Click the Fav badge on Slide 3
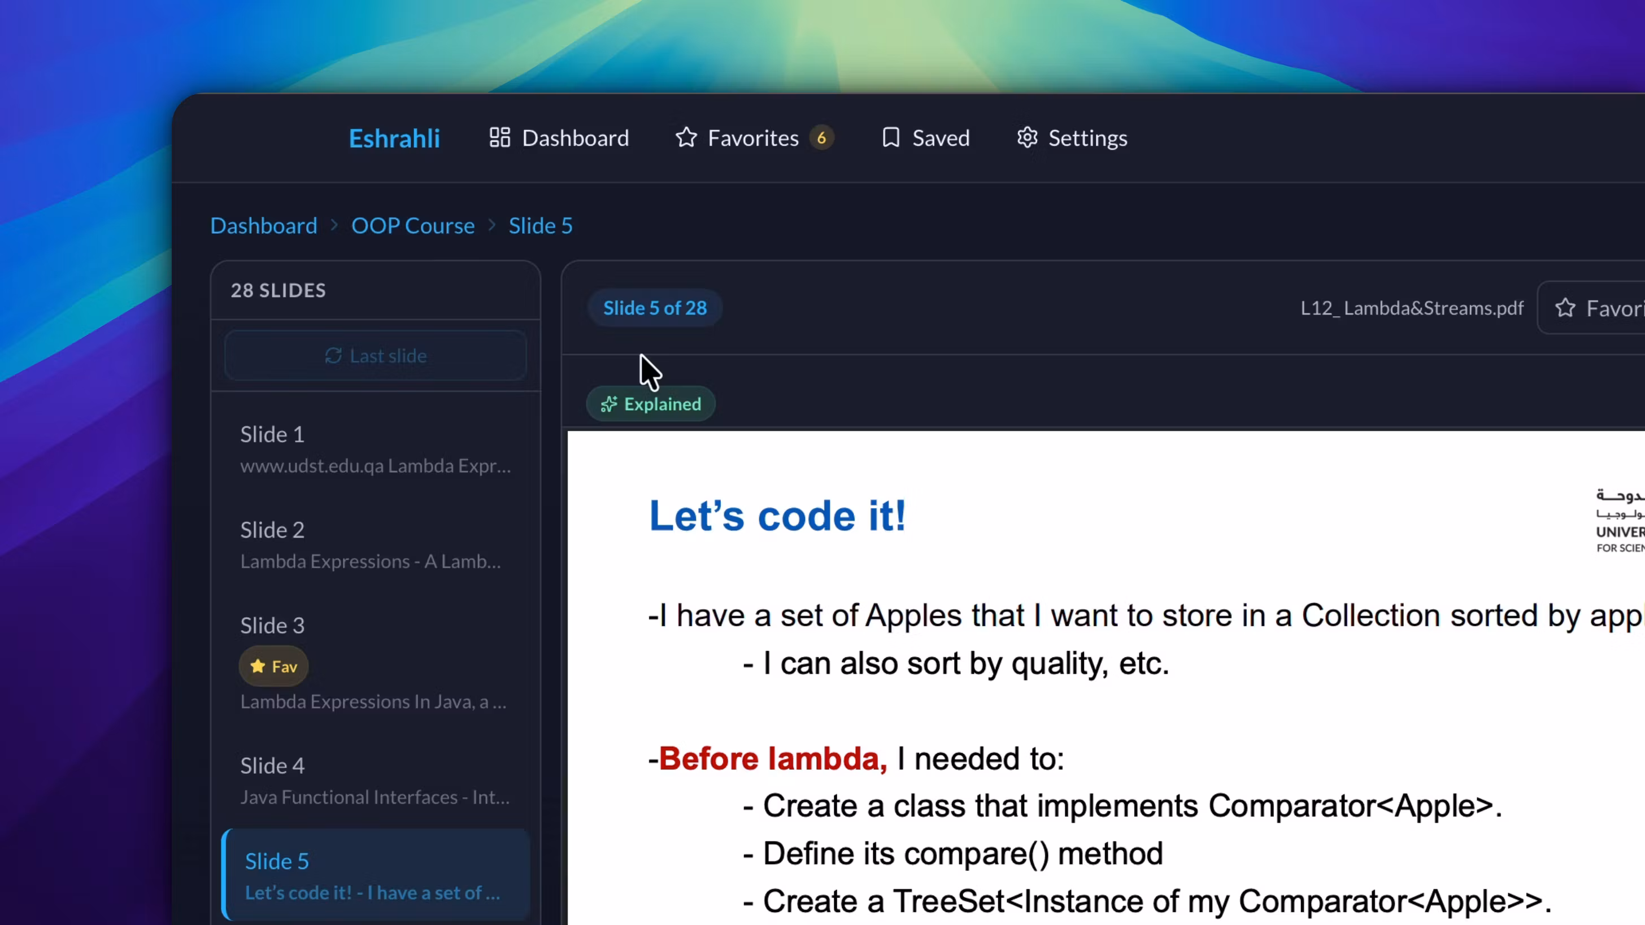1645x925 pixels. [x=274, y=666]
